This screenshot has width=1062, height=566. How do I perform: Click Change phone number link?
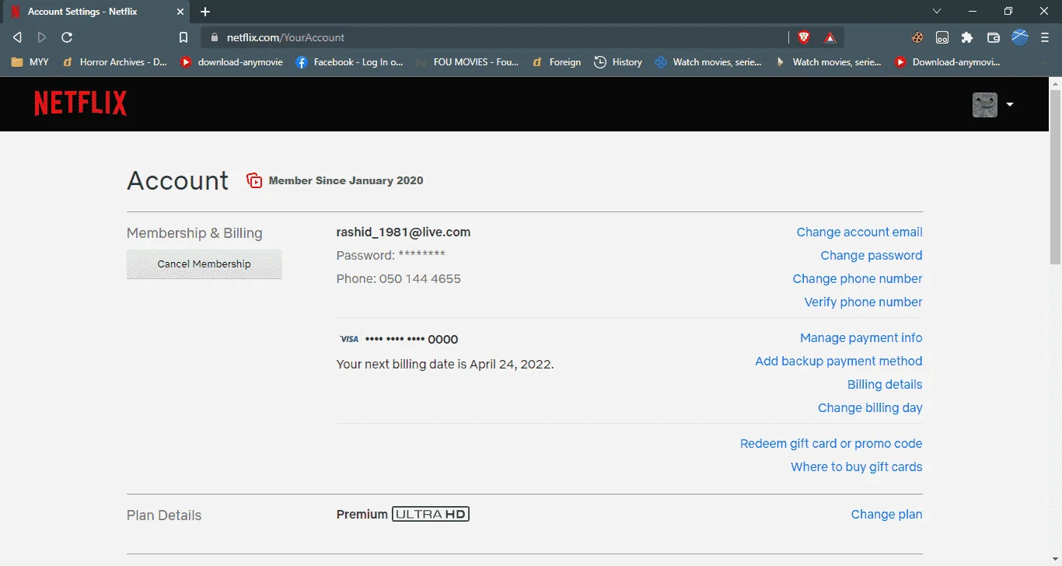[x=858, y=279]
